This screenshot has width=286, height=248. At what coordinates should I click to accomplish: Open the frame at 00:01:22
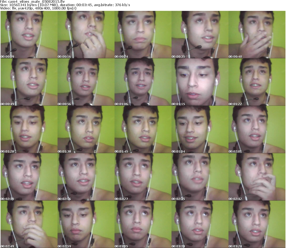click(257, 82)
